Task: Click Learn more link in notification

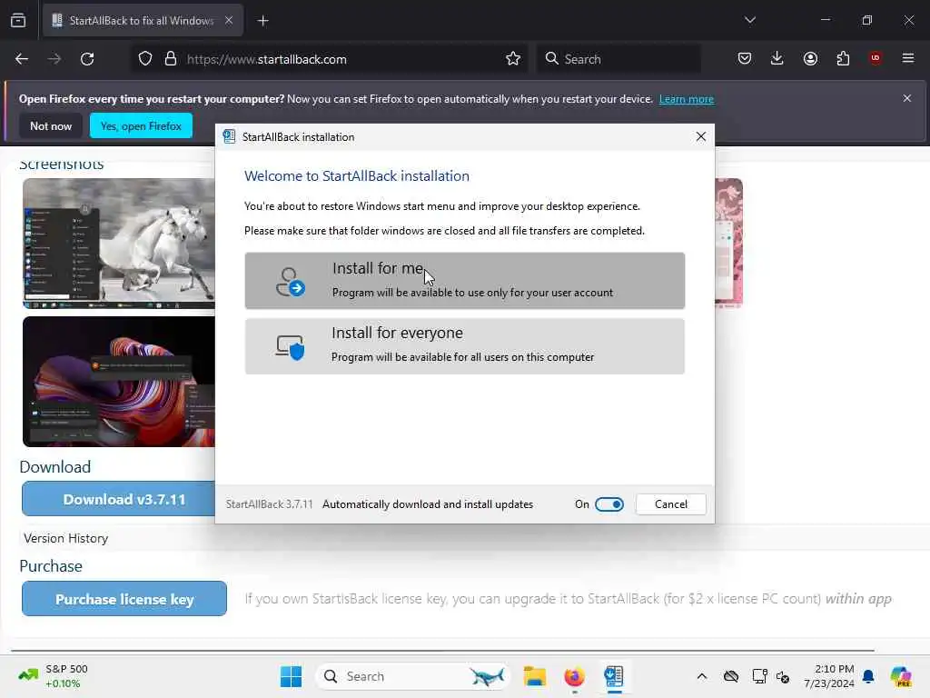Action: point(687,99)
